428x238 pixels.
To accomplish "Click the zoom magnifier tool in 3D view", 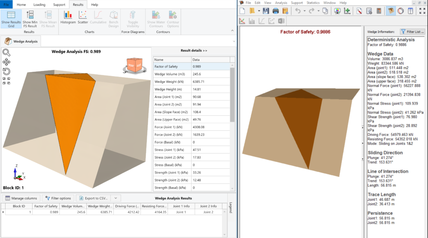I will pyautogui.click(x=6, y=53).
